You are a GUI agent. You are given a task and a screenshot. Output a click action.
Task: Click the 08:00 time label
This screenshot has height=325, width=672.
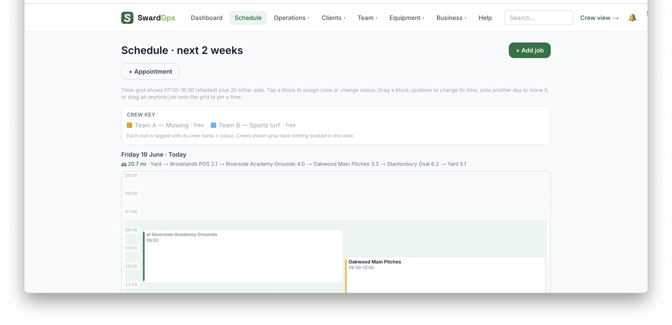tap(131, 230)
